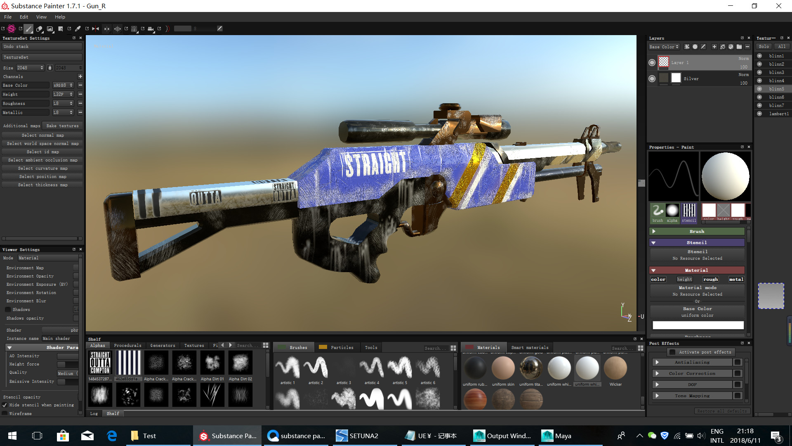
Task: Activate the color picker eyedropper tool
Action: coord(78,29)
